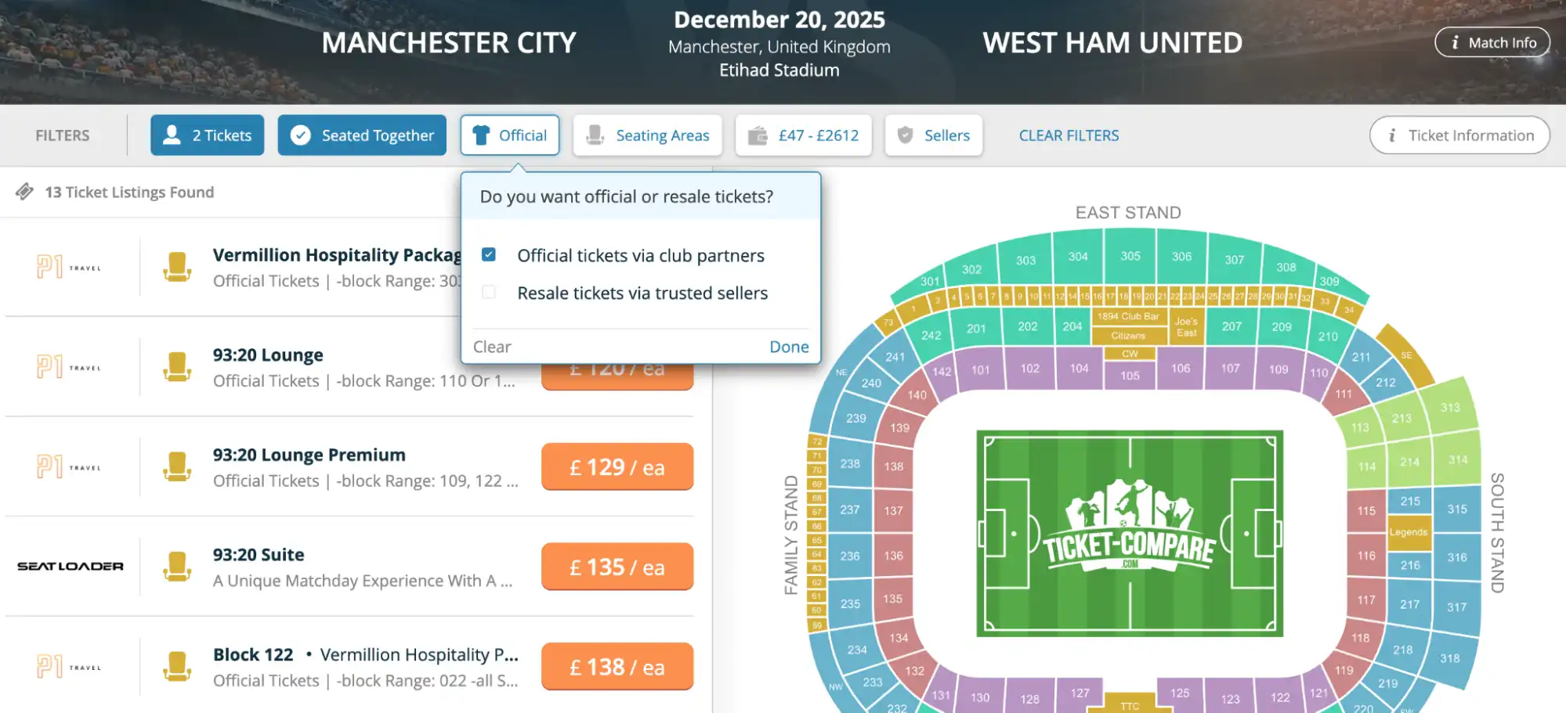Expand the Sellers filter options

click(x=933, y=135)
